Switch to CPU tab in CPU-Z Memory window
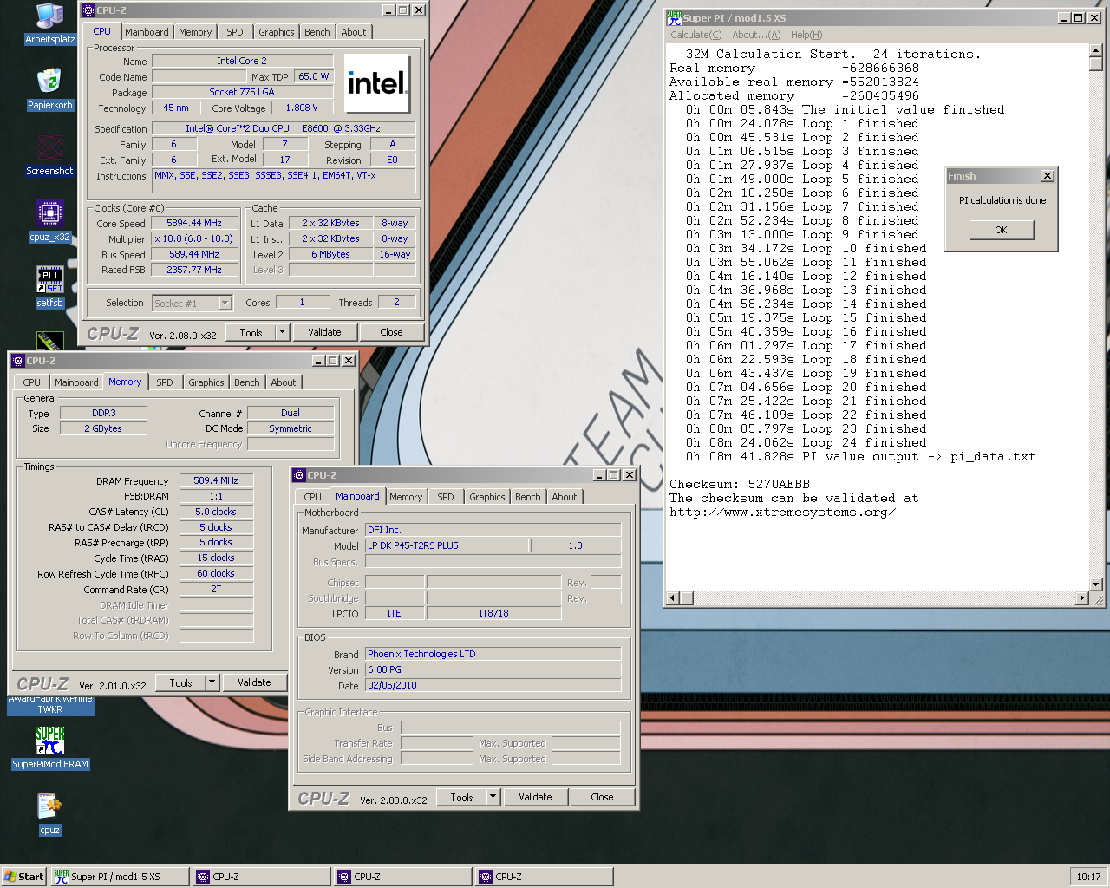 pyautogui.click(x=32, y=382)
